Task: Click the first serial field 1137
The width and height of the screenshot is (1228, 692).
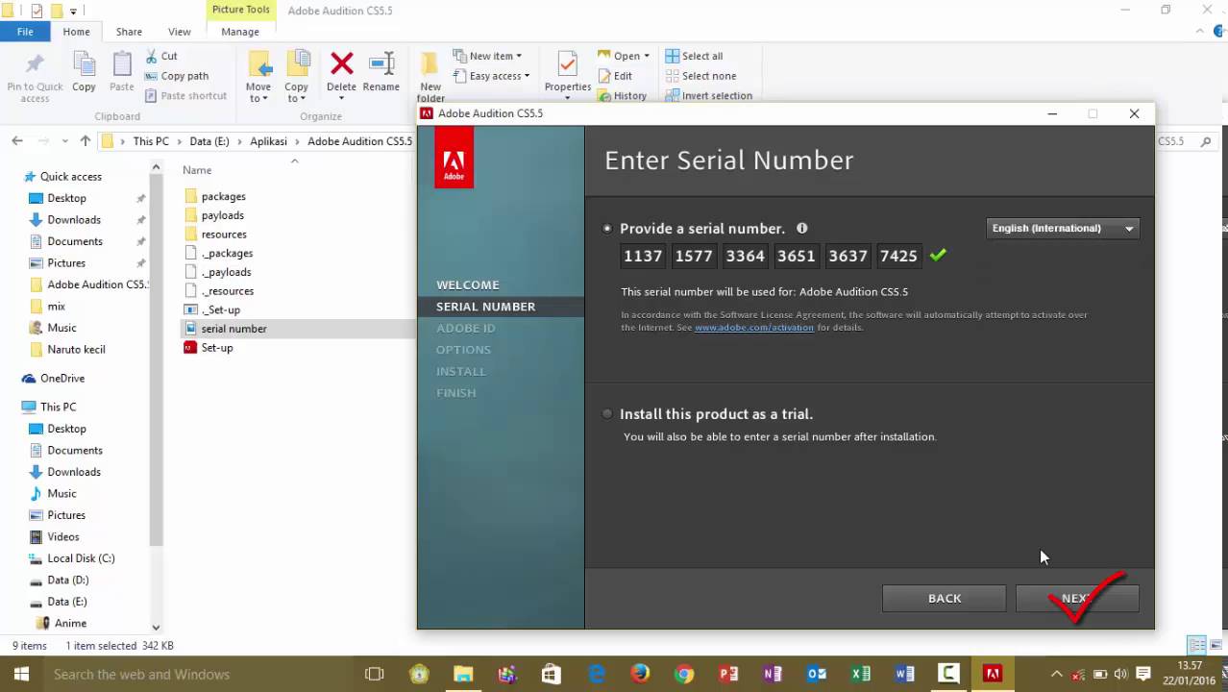Action: coord(642,256)
